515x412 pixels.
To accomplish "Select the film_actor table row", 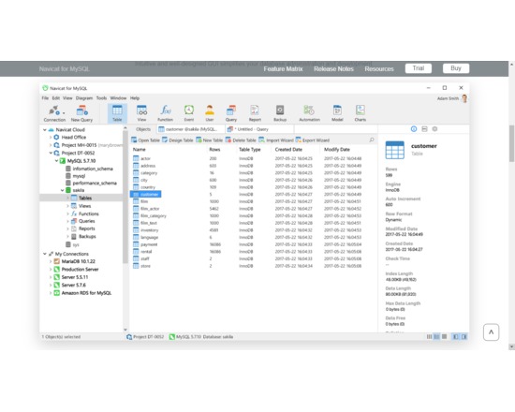I will point(247,209).
